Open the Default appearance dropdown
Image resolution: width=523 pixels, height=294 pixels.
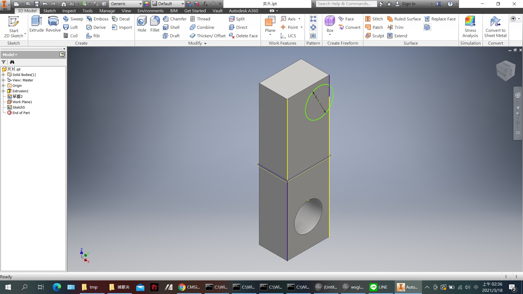[x=182, y=4]
